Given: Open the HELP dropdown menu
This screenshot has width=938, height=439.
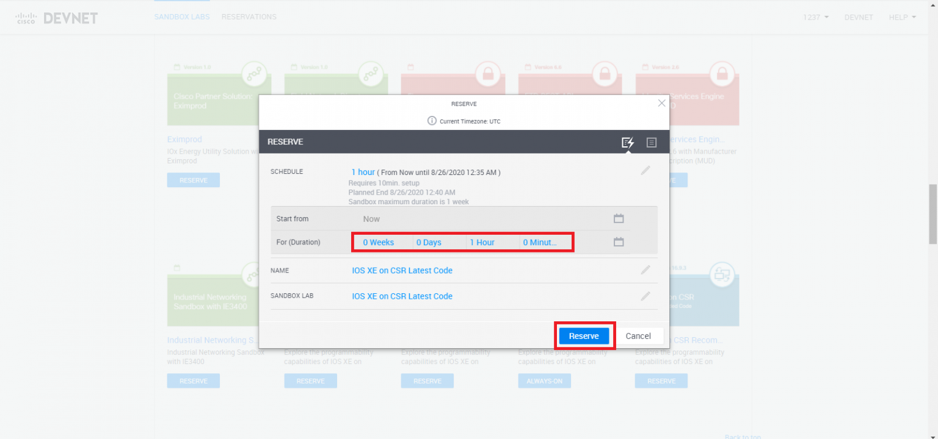Looking at the screenshot, I should tap(903, 17).
